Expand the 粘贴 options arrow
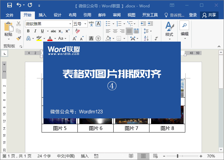Screen dimensions: 224x160 [9, 39]
